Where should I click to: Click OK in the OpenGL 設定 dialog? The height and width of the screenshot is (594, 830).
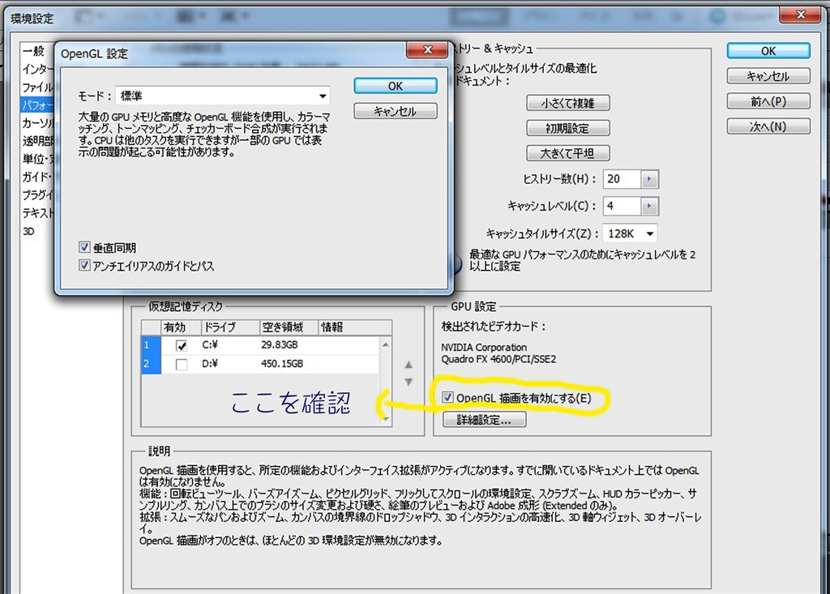(x=396, y=86)
